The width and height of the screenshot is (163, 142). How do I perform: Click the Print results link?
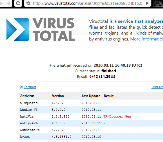pos(157,87)
